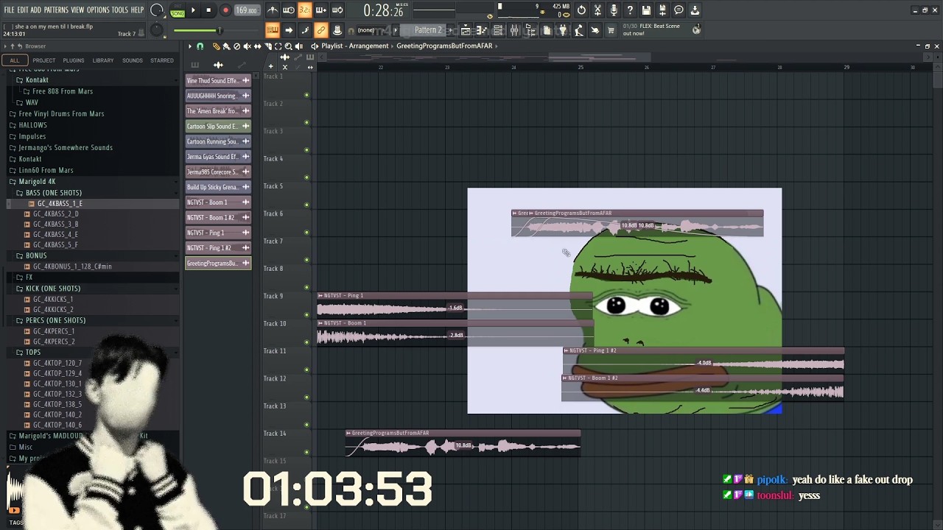Open the VIEW menu
943x530 pixels.
point(77,10)
